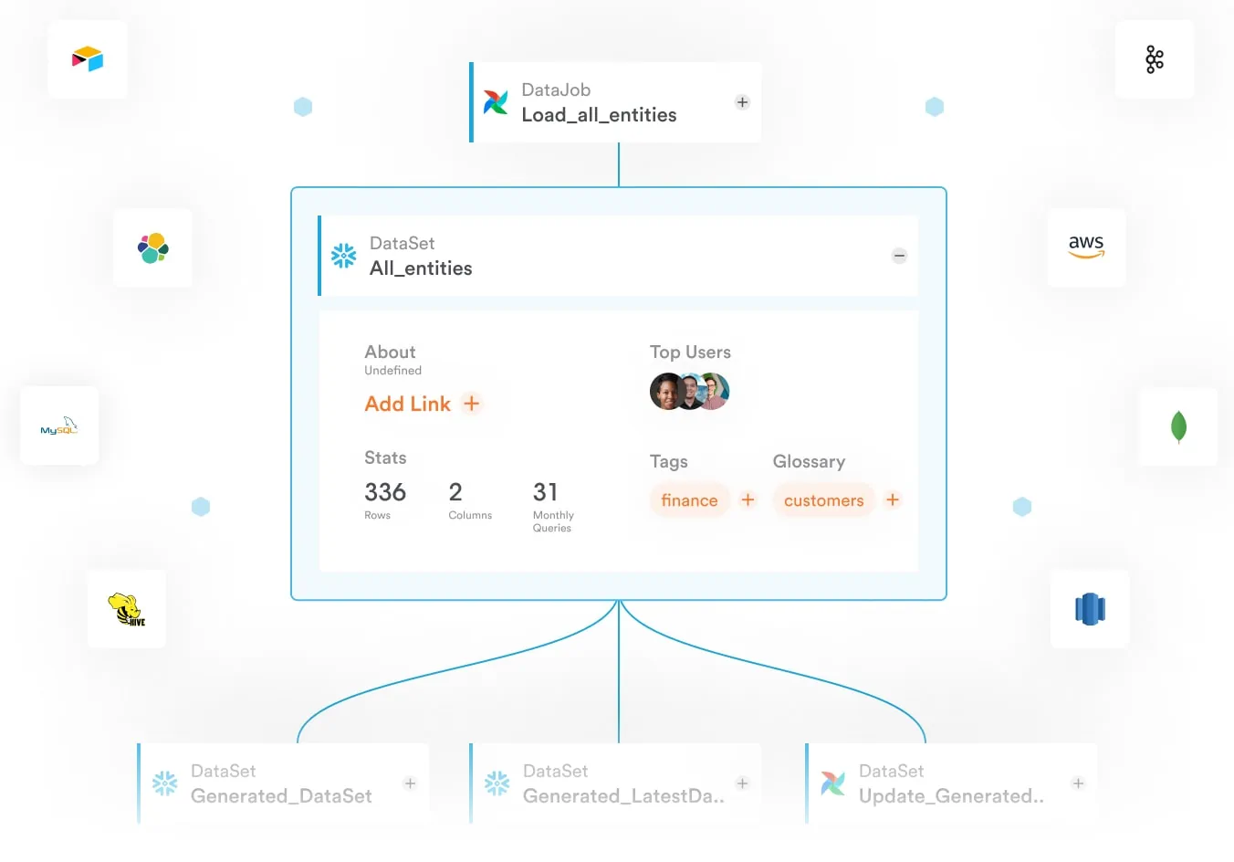Add a glossary term after customers

(893, 499)
